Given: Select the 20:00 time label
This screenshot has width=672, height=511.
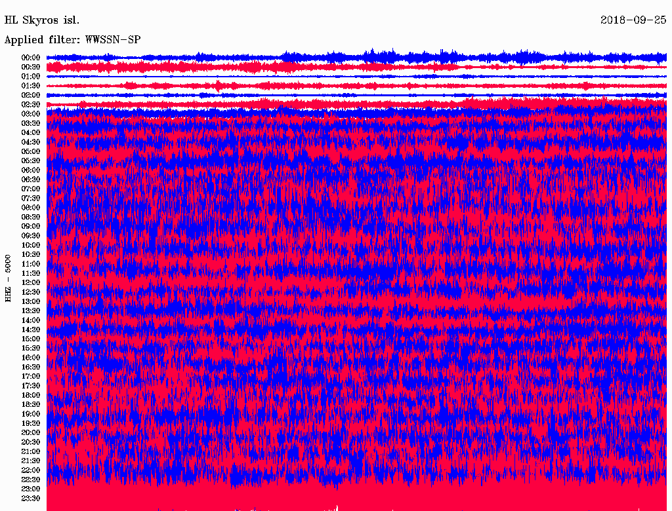Looking at the screenshot, I should pyautogui.click(x=31, y=432).
